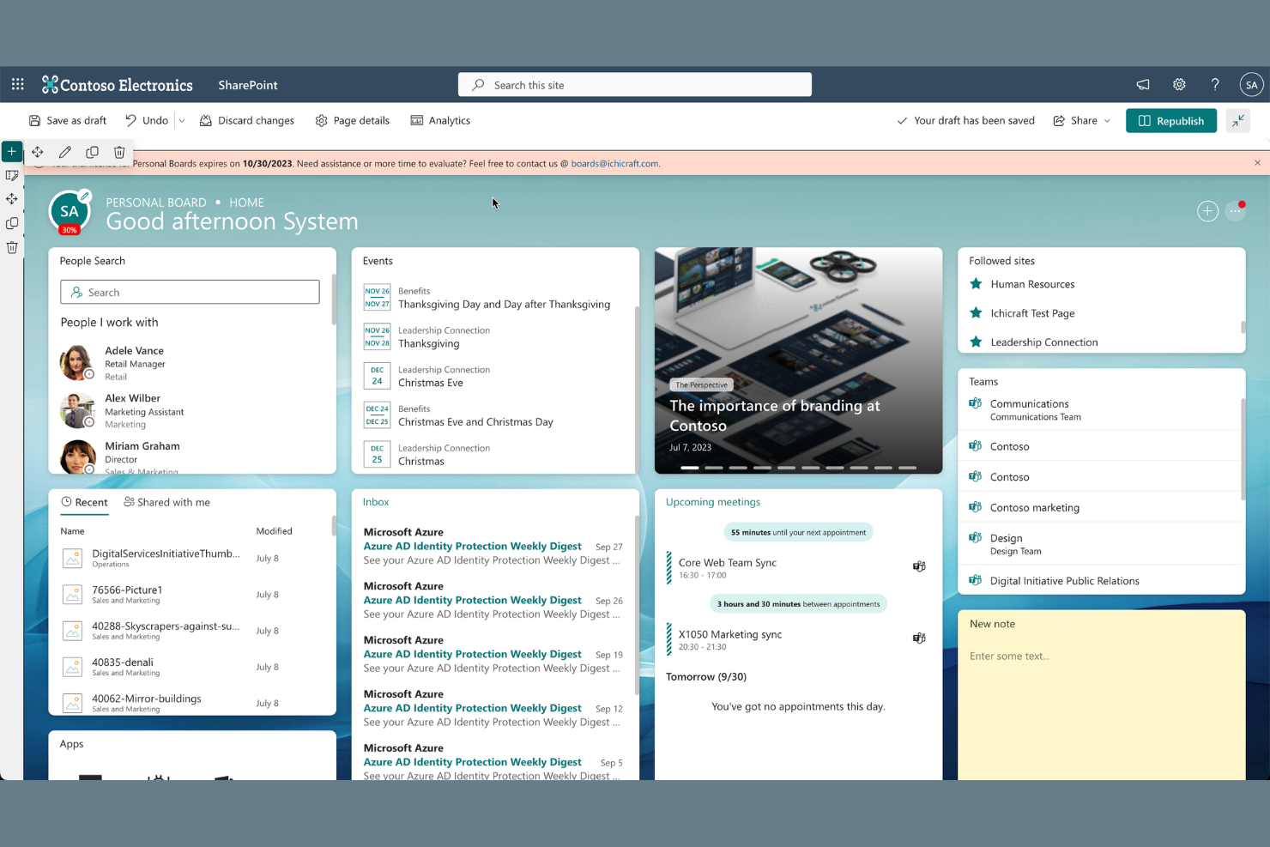1270x847 pixels.
Task: Click the edit section icon in left rail
Action: [12, 175]
